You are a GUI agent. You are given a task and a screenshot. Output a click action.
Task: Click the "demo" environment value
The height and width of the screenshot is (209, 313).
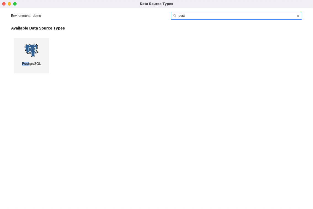point(37,16)
